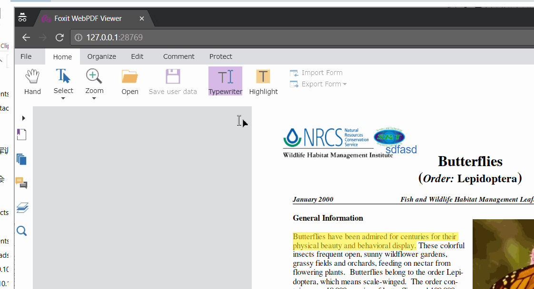Choose the Highlight tool

263,82
